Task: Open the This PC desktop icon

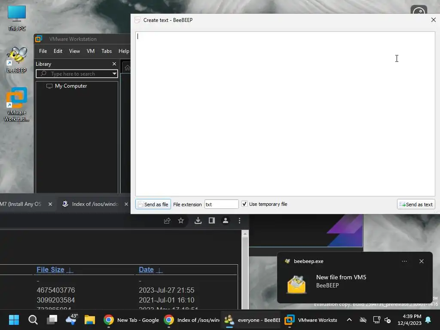Action: pyautogui.click(x=17, y=18)
